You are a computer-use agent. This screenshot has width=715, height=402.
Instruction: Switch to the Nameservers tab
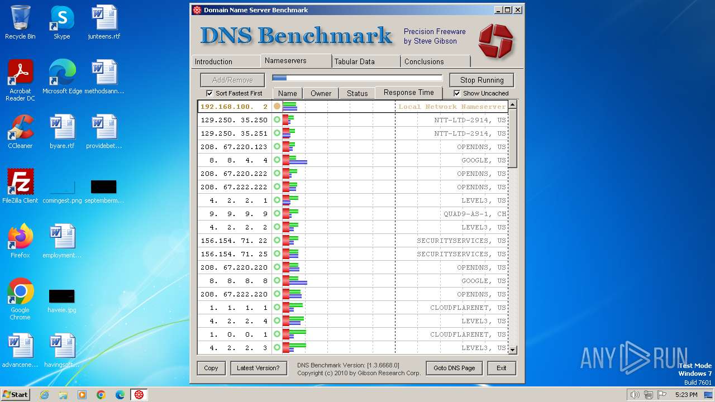pos(296,60)
